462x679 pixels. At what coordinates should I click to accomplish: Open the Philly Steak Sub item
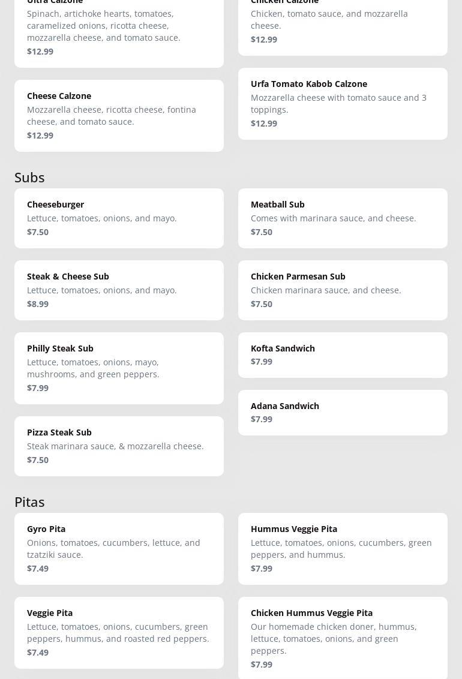point(119,368)
